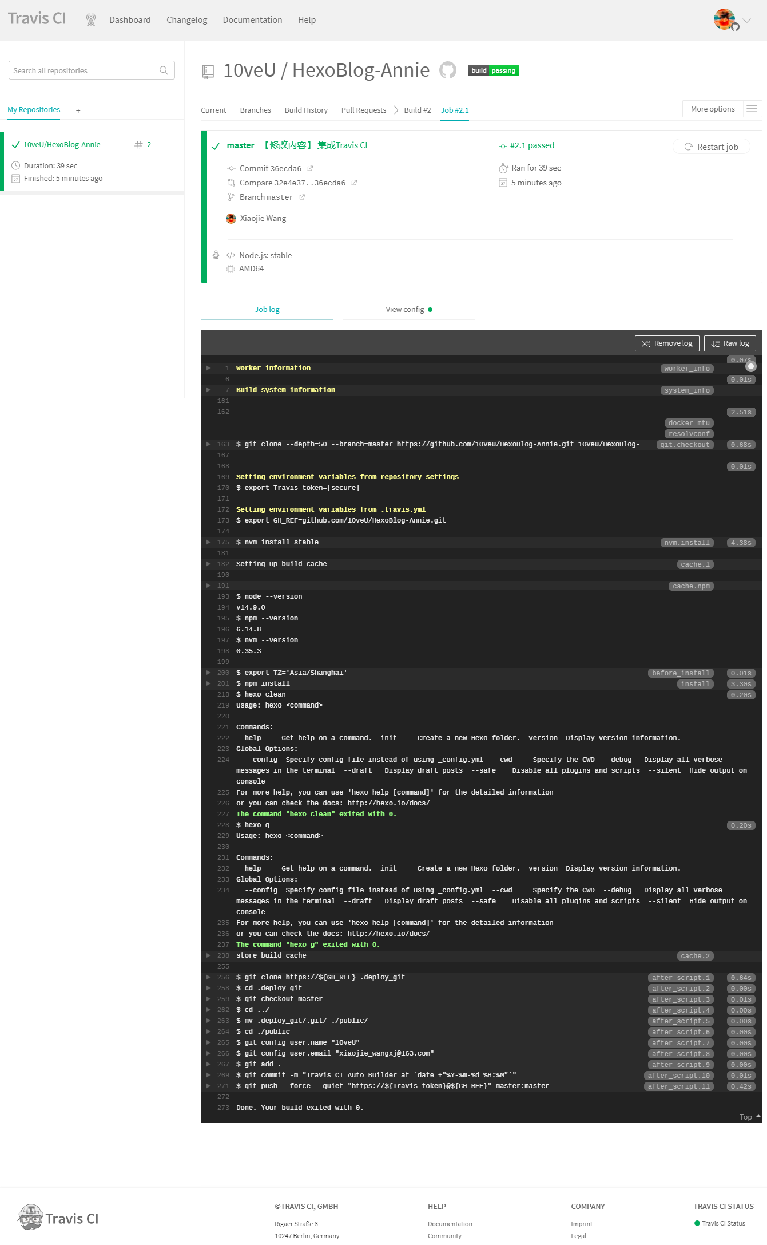
Task: Open the GitHub repository icon link
Action: pos(447,70)
